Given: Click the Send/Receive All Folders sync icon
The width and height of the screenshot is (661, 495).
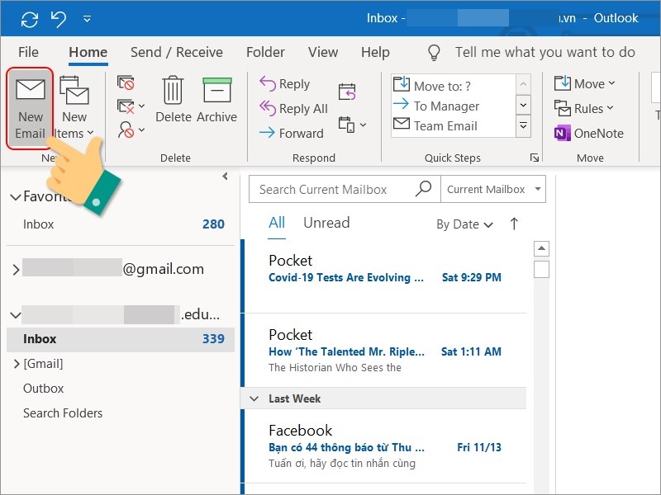Looking at the screenshot, I should pyautogui.click(x=30, y=19).
